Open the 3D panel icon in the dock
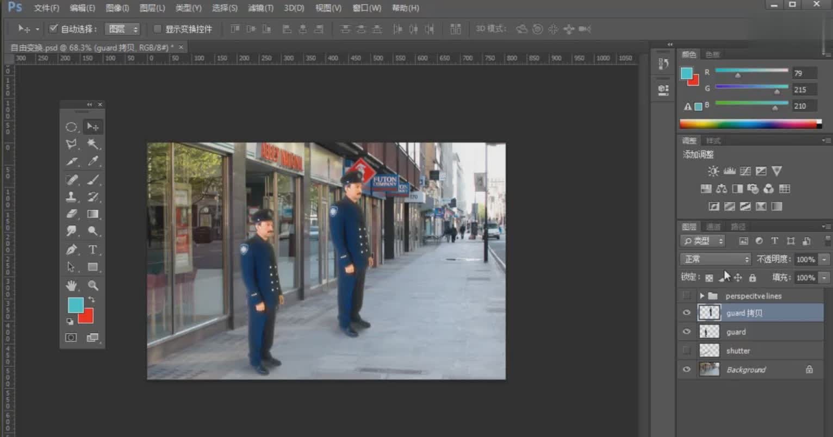 coord(663,90)
